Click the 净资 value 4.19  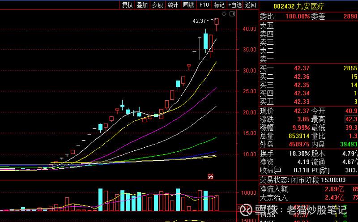click(303, 162)
